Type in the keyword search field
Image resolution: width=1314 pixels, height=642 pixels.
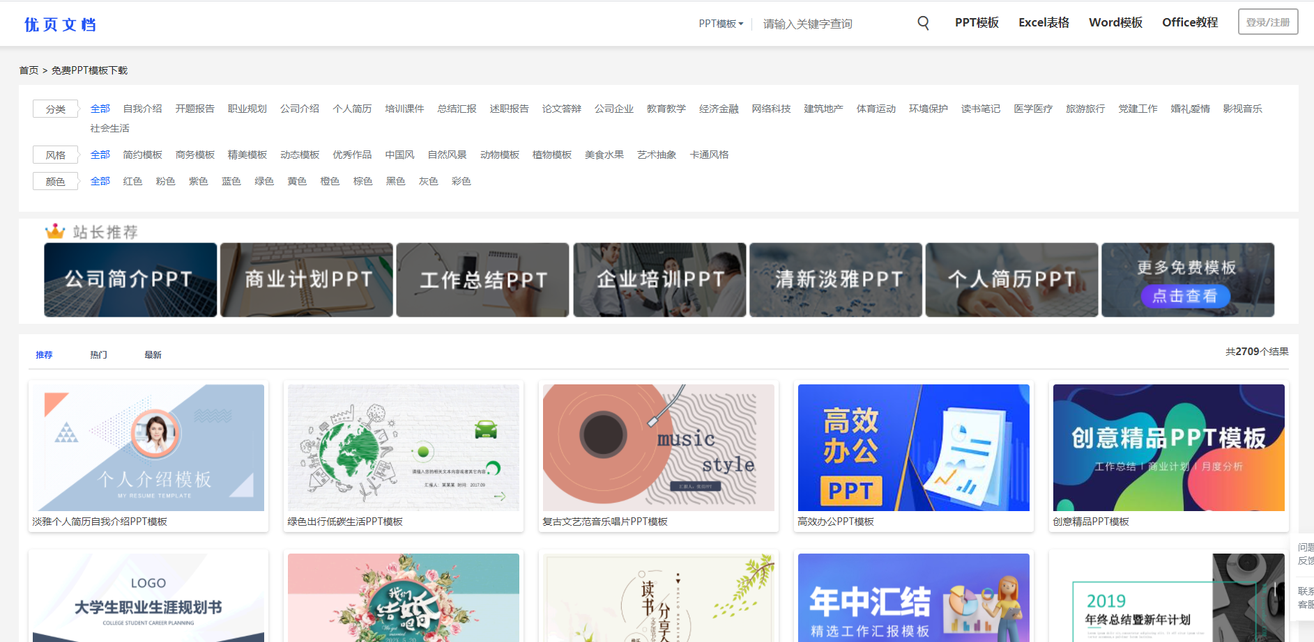click(833, 24)
